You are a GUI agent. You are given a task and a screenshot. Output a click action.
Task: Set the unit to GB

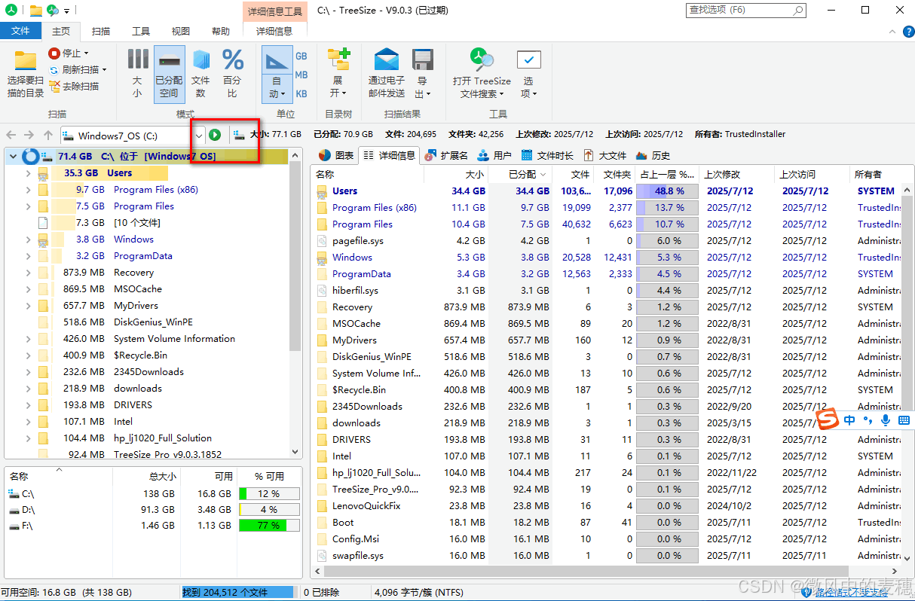tap(301, 56)
